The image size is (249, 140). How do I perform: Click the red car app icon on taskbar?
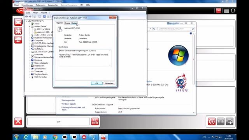84,137
